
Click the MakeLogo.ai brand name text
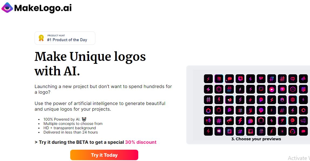click(x=43, y=8)
